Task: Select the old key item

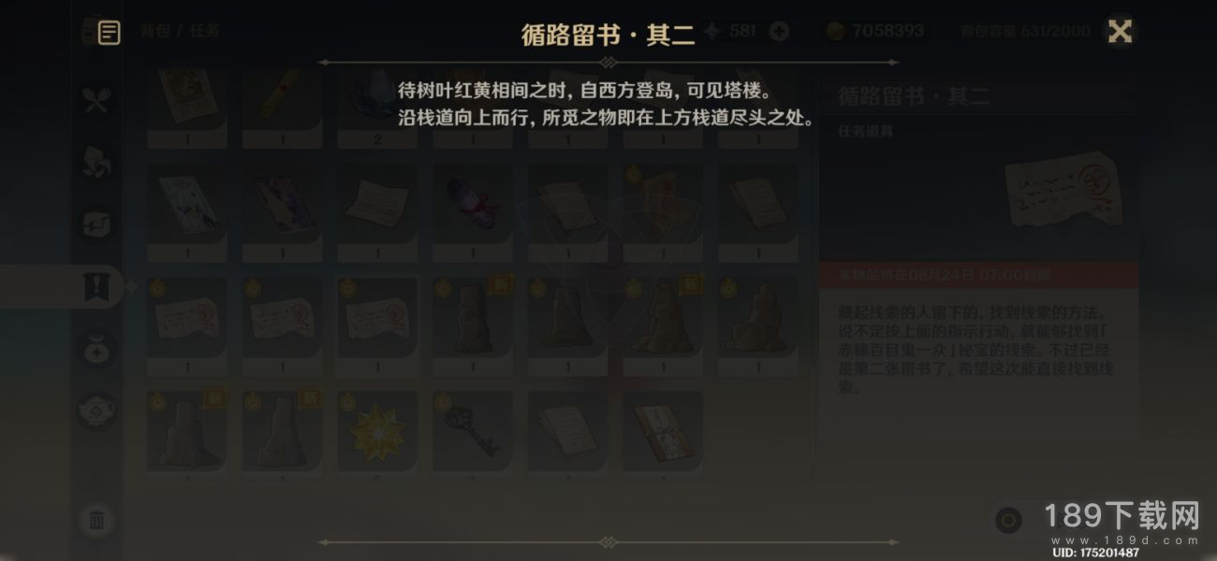Action: [x=473, y=432]
